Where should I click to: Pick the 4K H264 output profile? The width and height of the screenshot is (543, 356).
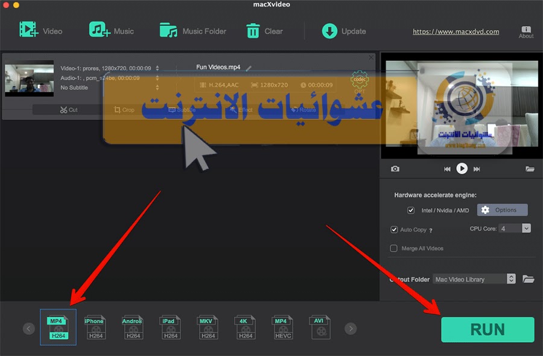click(245, 327)
